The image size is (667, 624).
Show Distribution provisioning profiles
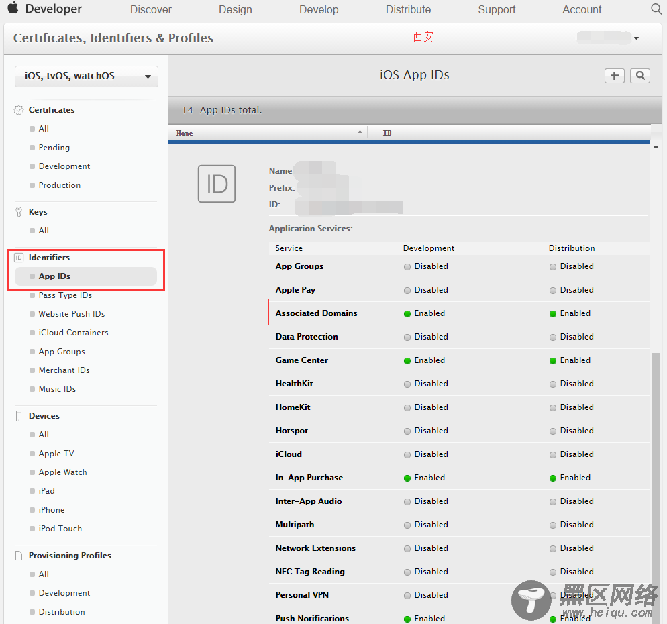(x=62, y=612)
